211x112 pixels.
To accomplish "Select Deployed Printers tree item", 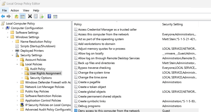I will (x=32, y=51).
